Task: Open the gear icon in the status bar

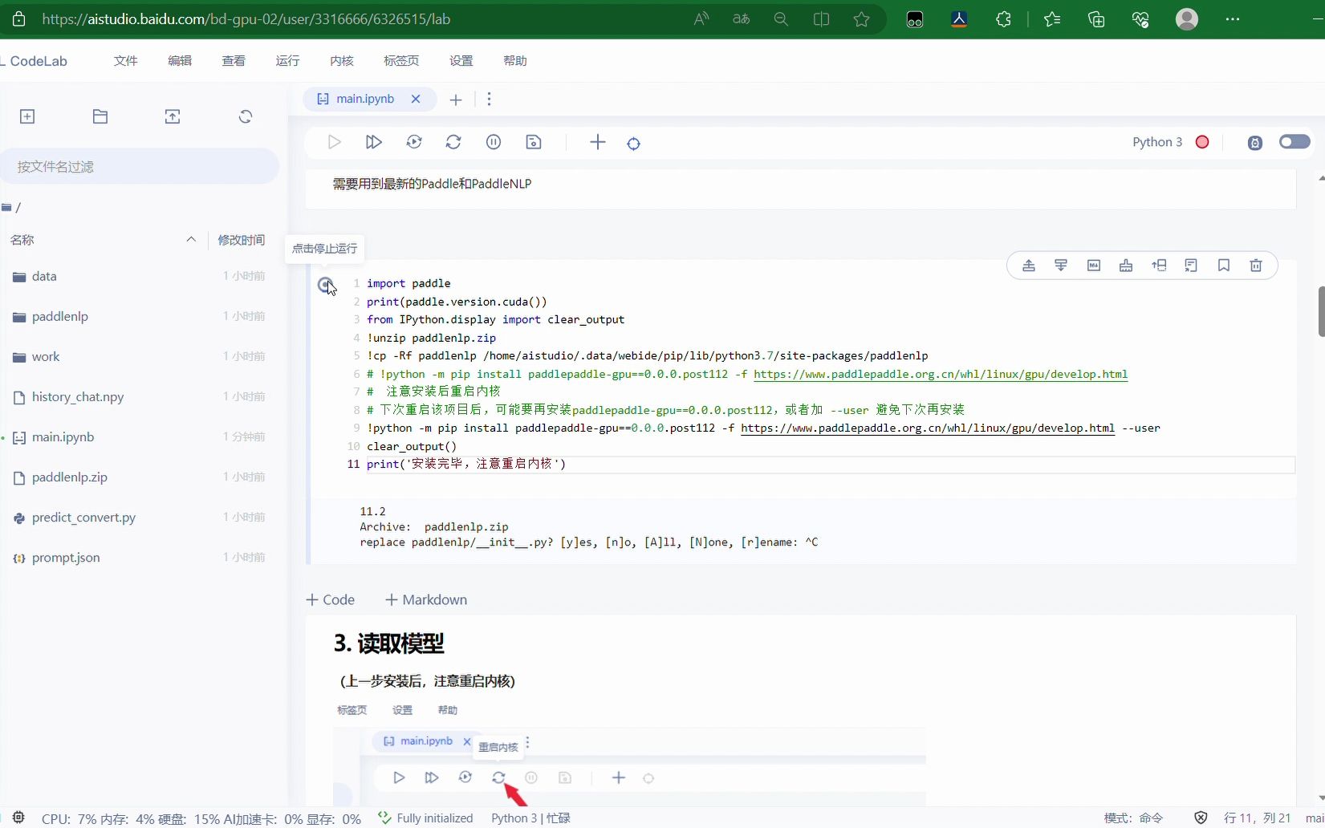Action: (x=18, y=818)
